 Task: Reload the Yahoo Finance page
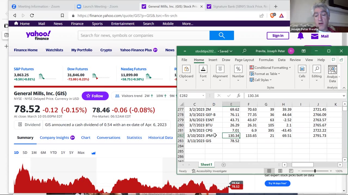click(32, 16)
